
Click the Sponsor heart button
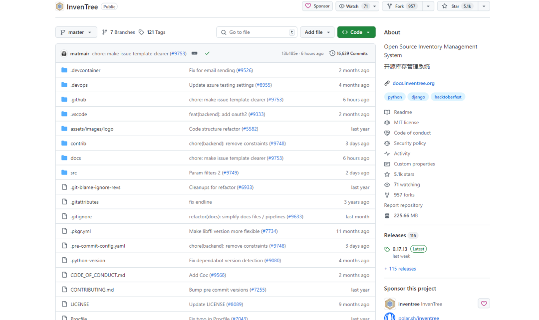point(317,6)
